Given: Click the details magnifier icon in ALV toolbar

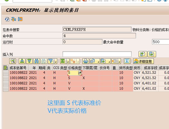Looking at the screenshot, I should 13,61.
